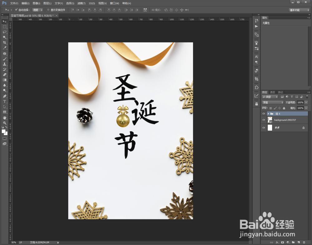The image size is (312, 245).
Task: Toggle visibility of the 组 6 group
Action: click(x=264, y=113)
